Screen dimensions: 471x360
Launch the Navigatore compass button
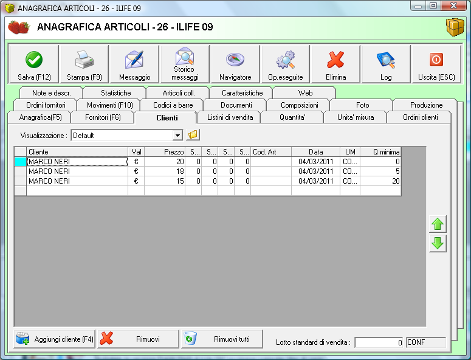235,64
